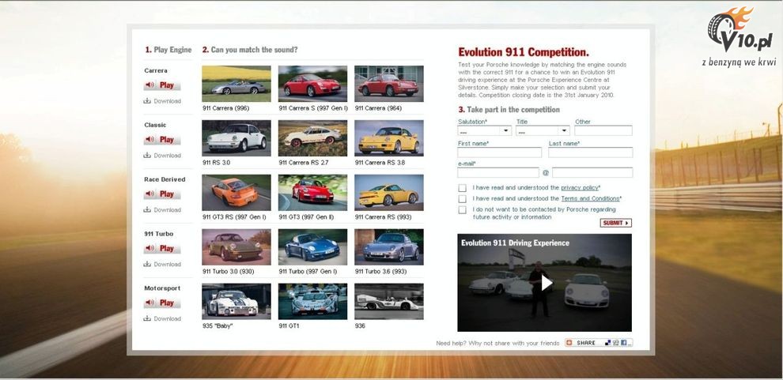783x380 pixels.
Task: Download the Classic engine sound
Action: (x=162, y=155)
